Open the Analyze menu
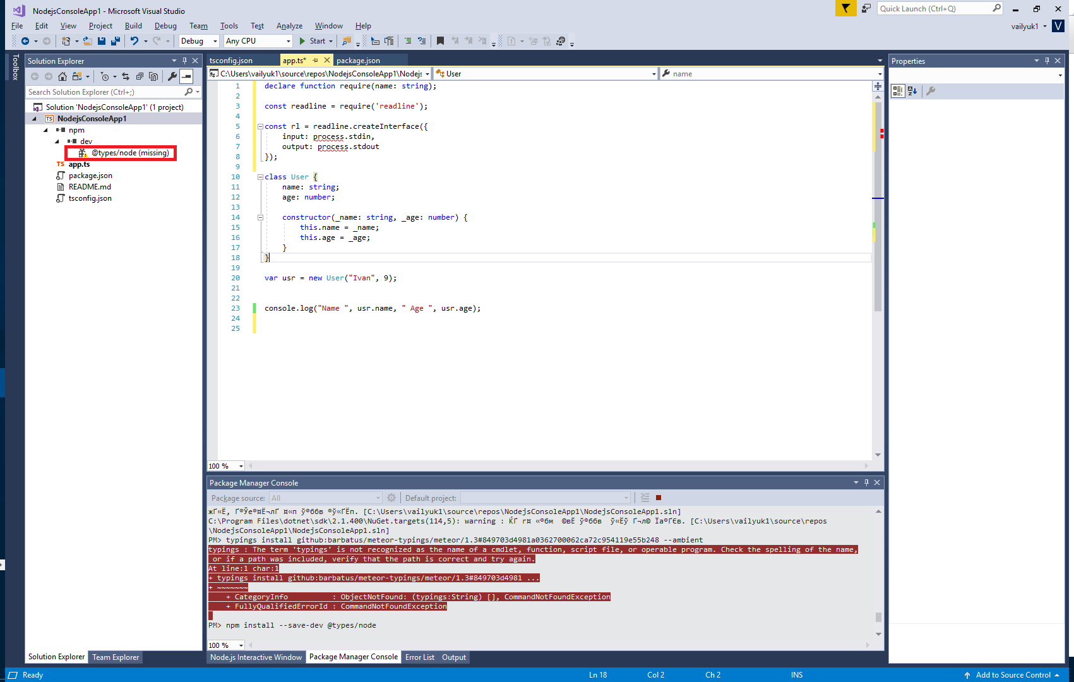Screen dimensions: 1074x682 (x=289, y=26)
